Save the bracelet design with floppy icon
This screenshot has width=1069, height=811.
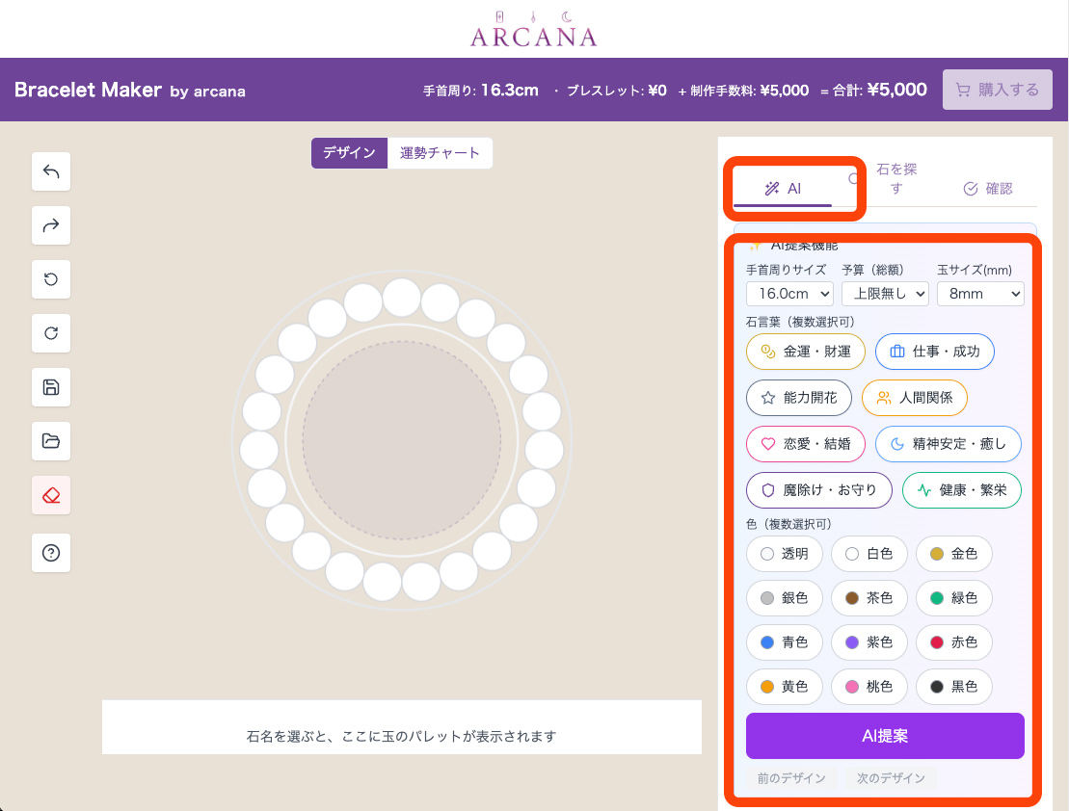pyautogui.click(x=51, y=387)
